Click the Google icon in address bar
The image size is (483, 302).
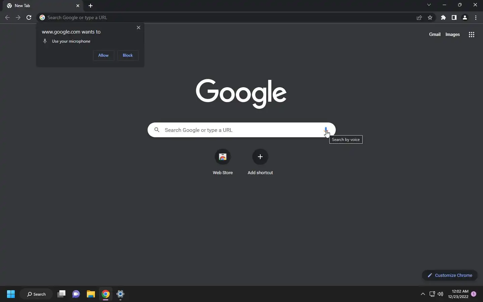pos(42,17)
